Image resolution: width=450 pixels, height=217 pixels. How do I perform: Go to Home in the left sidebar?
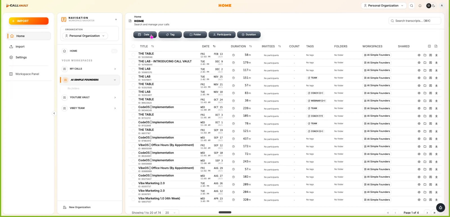[x=29, y=36]
